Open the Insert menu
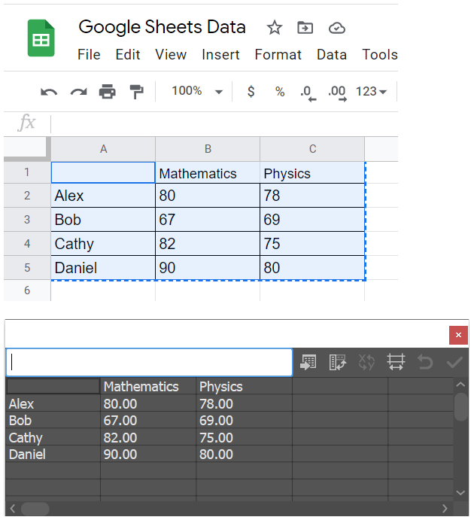474x520 pixels. click(x=220, y=54)
